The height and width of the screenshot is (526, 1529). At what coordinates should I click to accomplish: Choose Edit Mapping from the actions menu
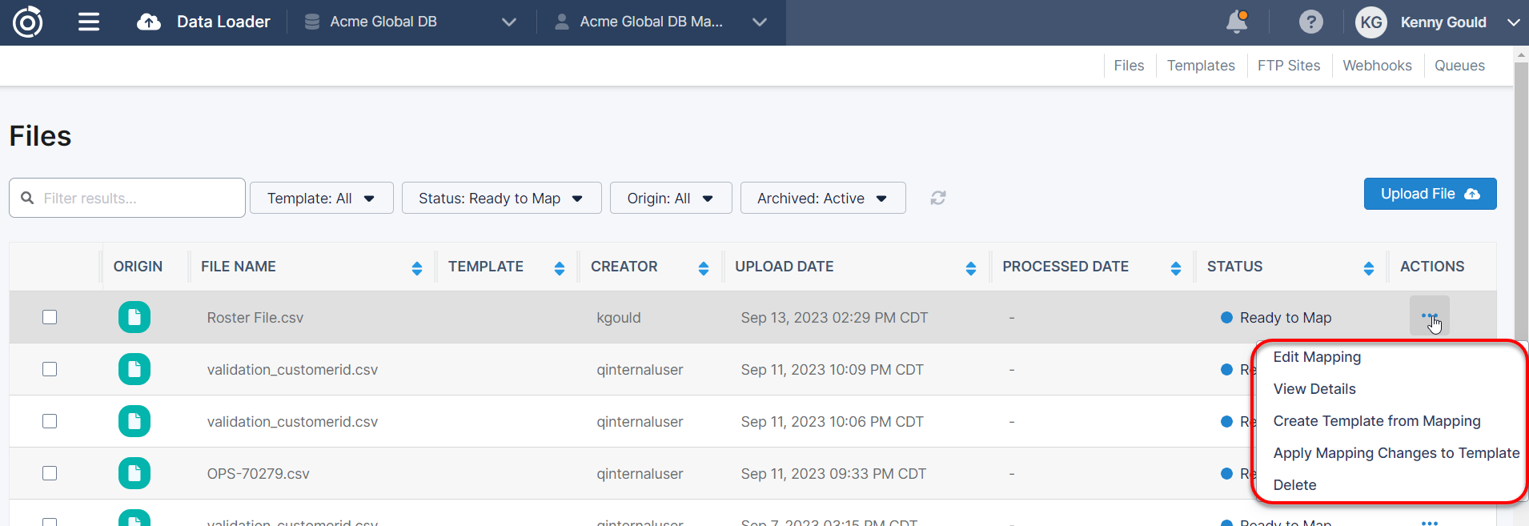click(1316, 357)
